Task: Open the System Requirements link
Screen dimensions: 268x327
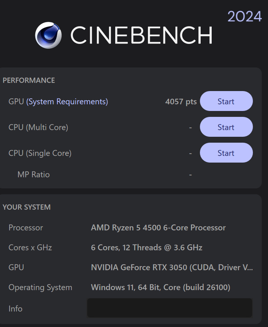Action: pyautogui.click(x=67, y=101)
